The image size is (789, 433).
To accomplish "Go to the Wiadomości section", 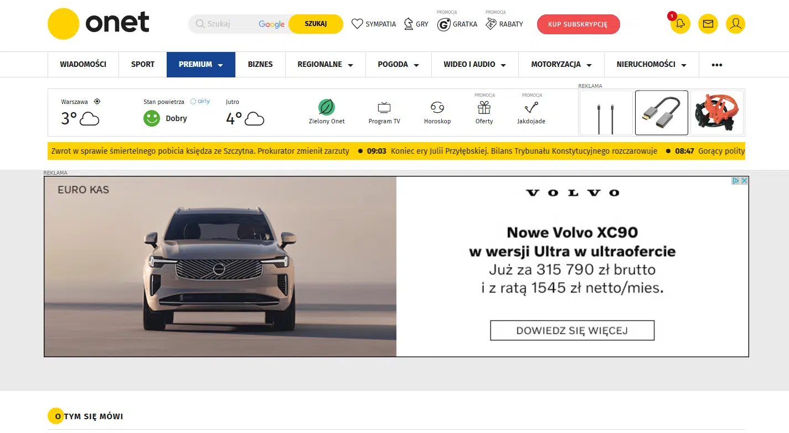I will pyautogui.click(x=83, y=65).
